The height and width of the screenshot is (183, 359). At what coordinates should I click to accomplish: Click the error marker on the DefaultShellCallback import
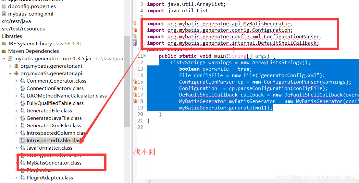(x=135, y=43)
